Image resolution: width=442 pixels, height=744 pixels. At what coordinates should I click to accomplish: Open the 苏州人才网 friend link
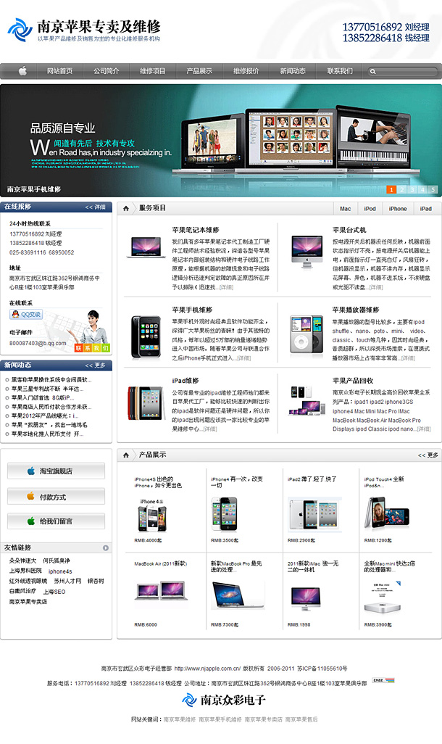67,582
